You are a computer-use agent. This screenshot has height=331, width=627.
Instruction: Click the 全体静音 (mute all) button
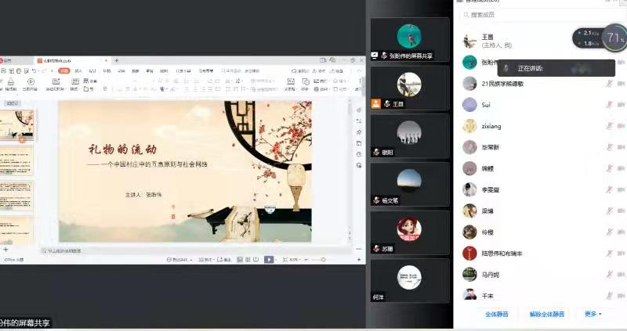click(x=496, y=314)
